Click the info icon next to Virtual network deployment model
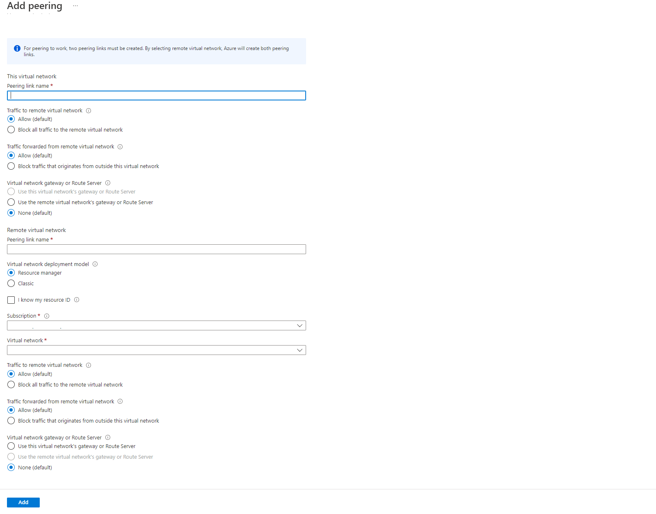 coord(95,264)
